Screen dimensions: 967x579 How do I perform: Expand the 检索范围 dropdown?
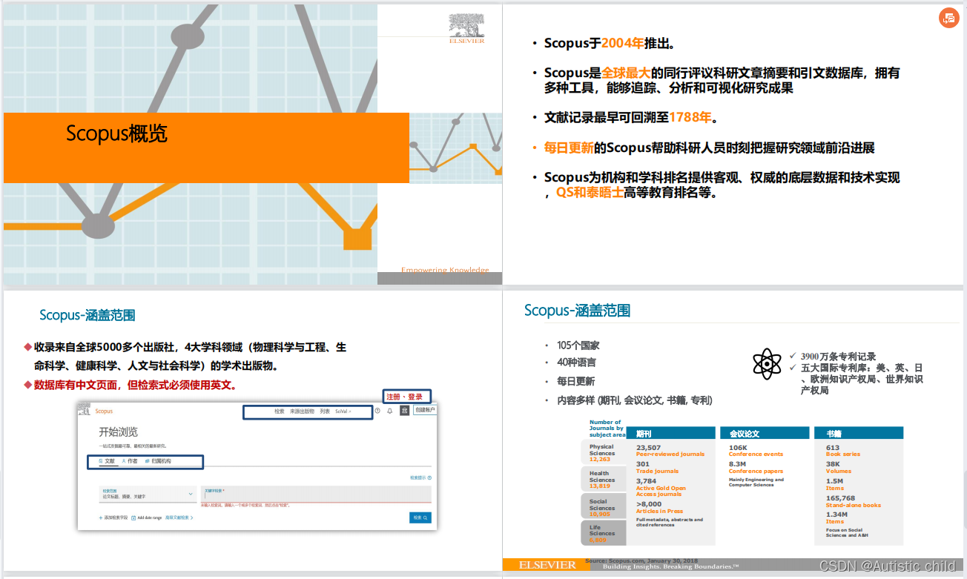click(148, 494)
